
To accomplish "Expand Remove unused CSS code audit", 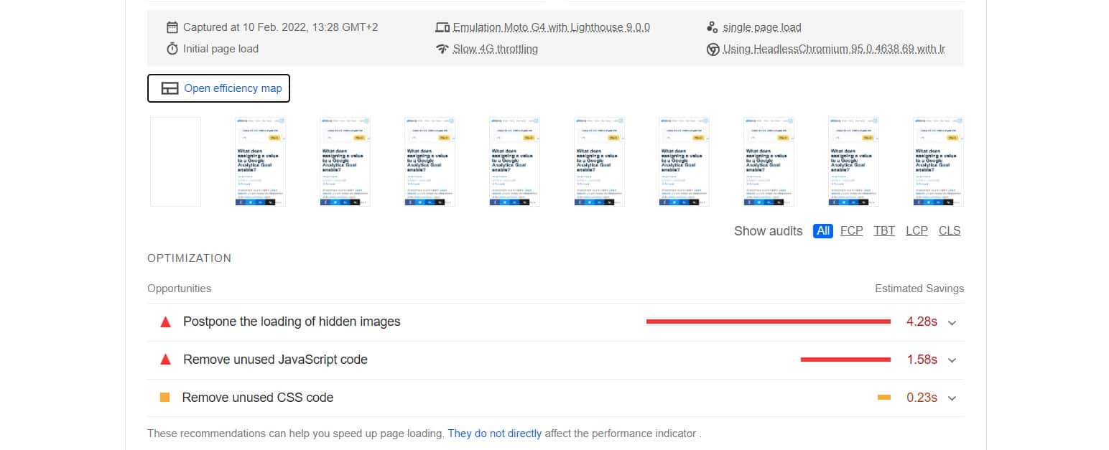I will [x=952, y=398].
